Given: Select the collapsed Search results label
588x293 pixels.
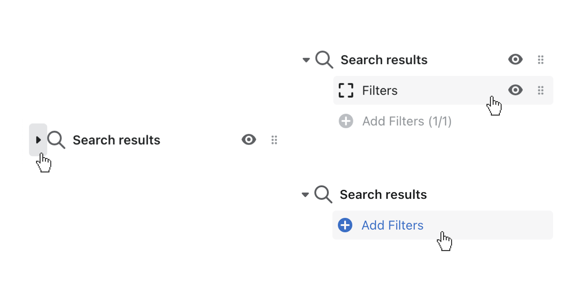Looking at the screenshot, I should pyautogui.click(x=117, y=140).
